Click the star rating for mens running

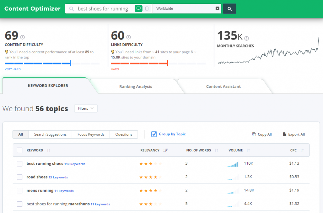pos(150,191)
